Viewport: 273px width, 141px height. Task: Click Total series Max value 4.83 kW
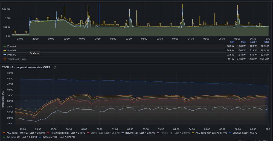[242, 59]
